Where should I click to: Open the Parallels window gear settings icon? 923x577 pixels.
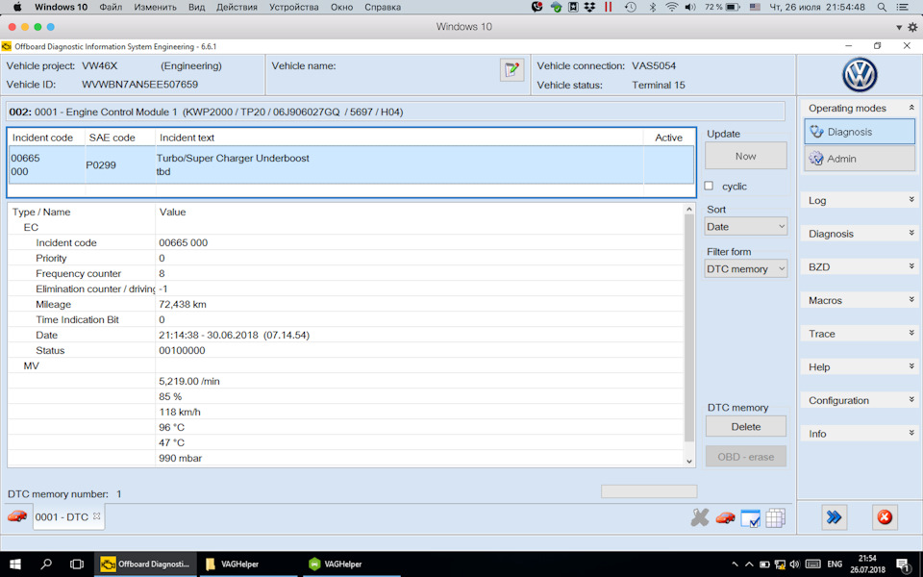click(912, 27)
